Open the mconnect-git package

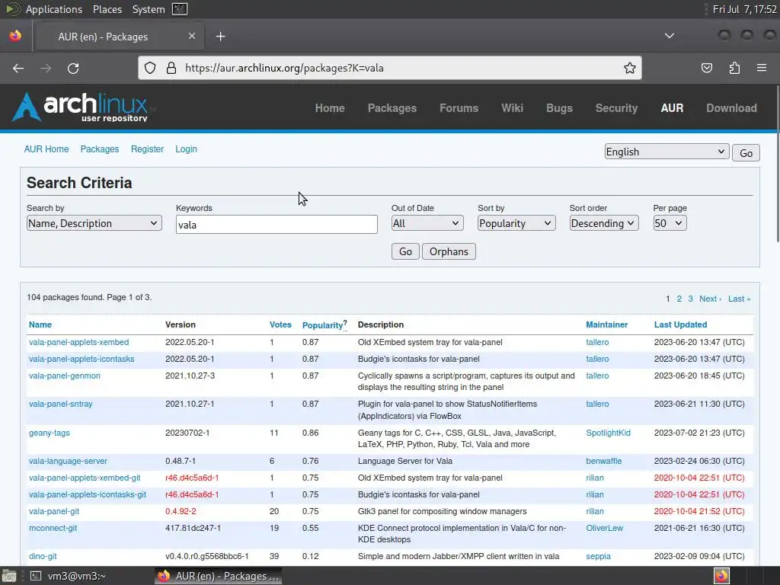[53, 528]
